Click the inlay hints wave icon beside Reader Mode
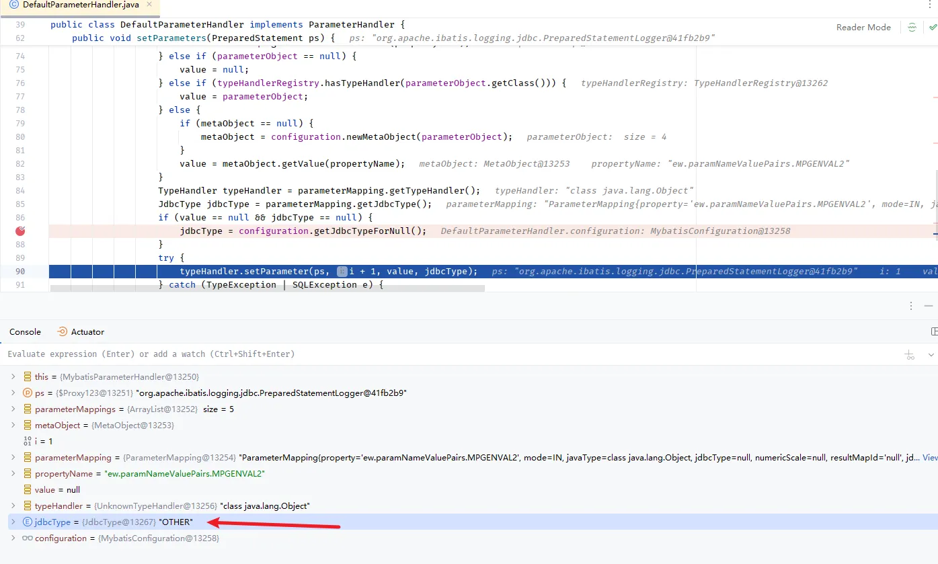The width and height of the screenshot is (938, 564). 912,28
